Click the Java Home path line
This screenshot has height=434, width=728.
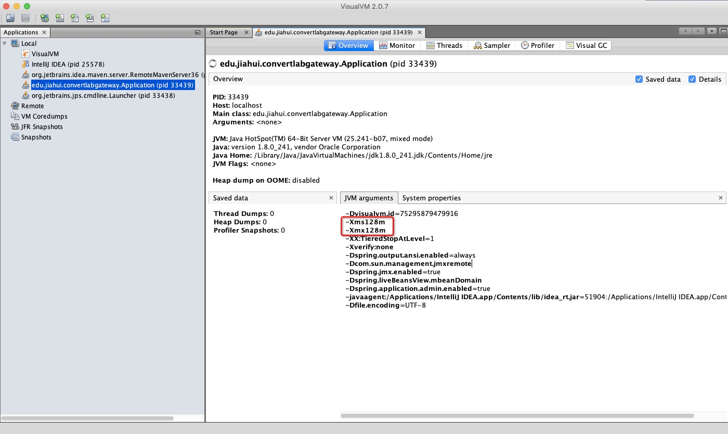tap(353, 155)
